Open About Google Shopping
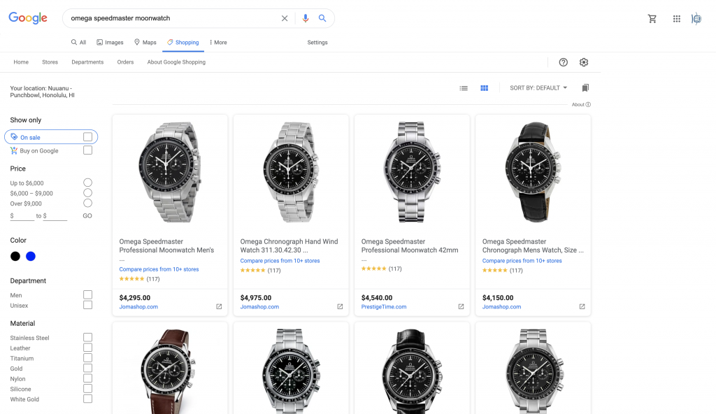This screenshot has width=716, height=414. click(x=176, y=62)
